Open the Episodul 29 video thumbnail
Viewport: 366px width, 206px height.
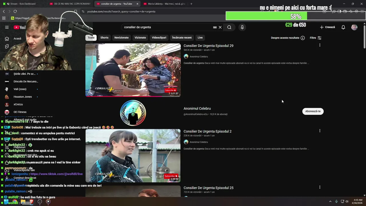point(133,70)
